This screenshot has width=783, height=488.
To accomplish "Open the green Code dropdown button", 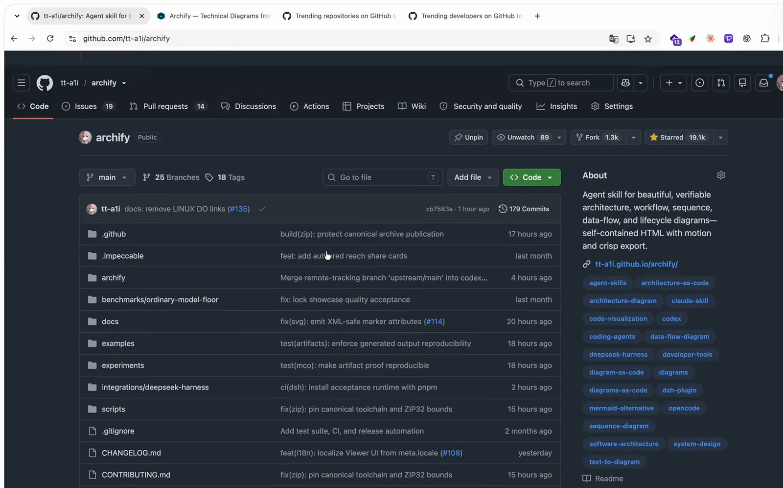I will click(532, 177).
